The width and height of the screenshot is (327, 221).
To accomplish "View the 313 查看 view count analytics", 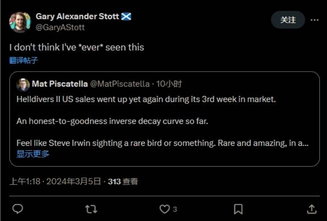I will (123, 181).
